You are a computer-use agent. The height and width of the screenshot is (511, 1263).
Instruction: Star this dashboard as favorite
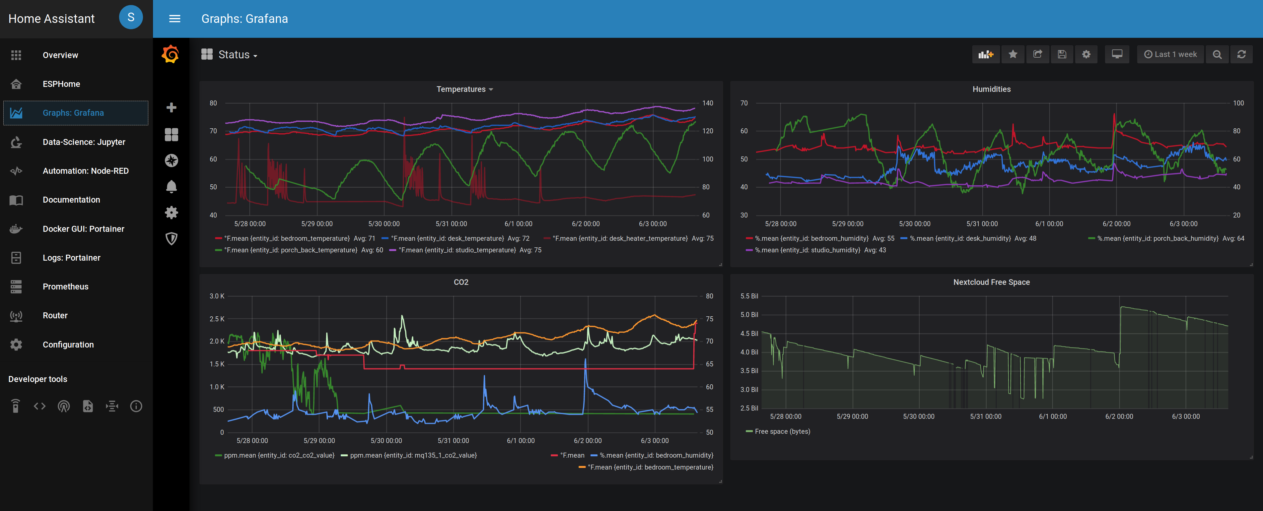[x=1013, y=54]
